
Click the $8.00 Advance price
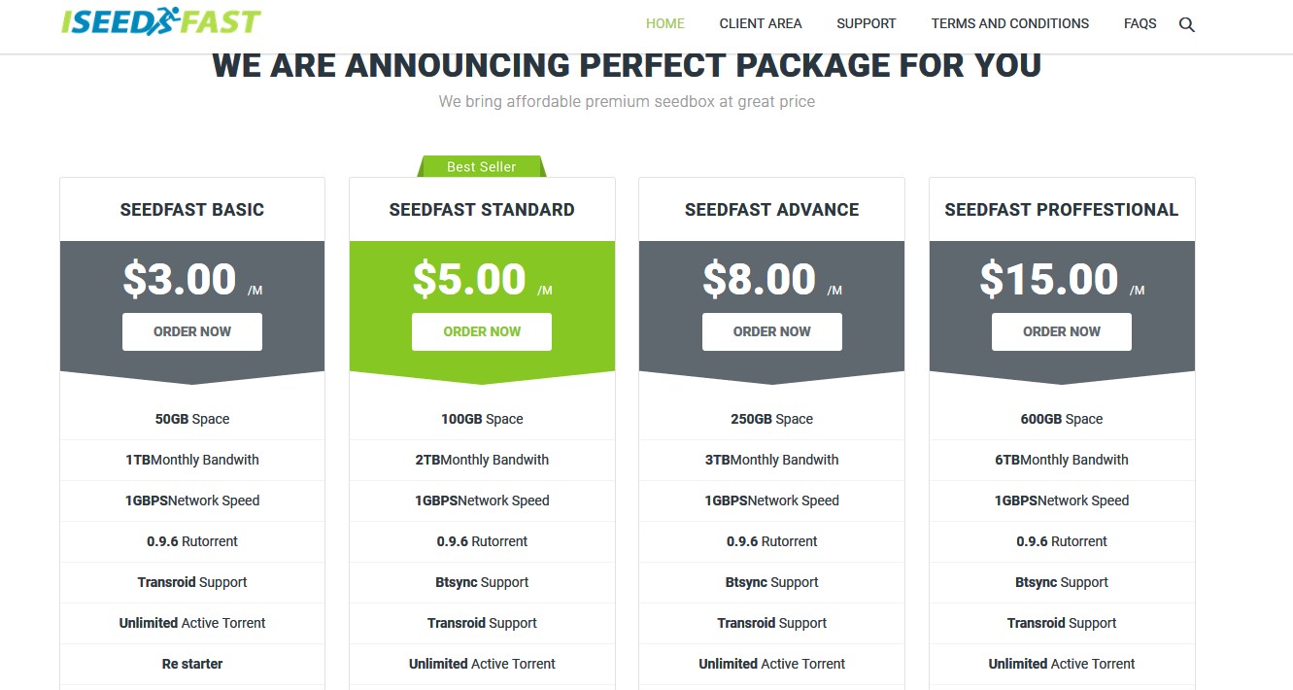[760, 279]
